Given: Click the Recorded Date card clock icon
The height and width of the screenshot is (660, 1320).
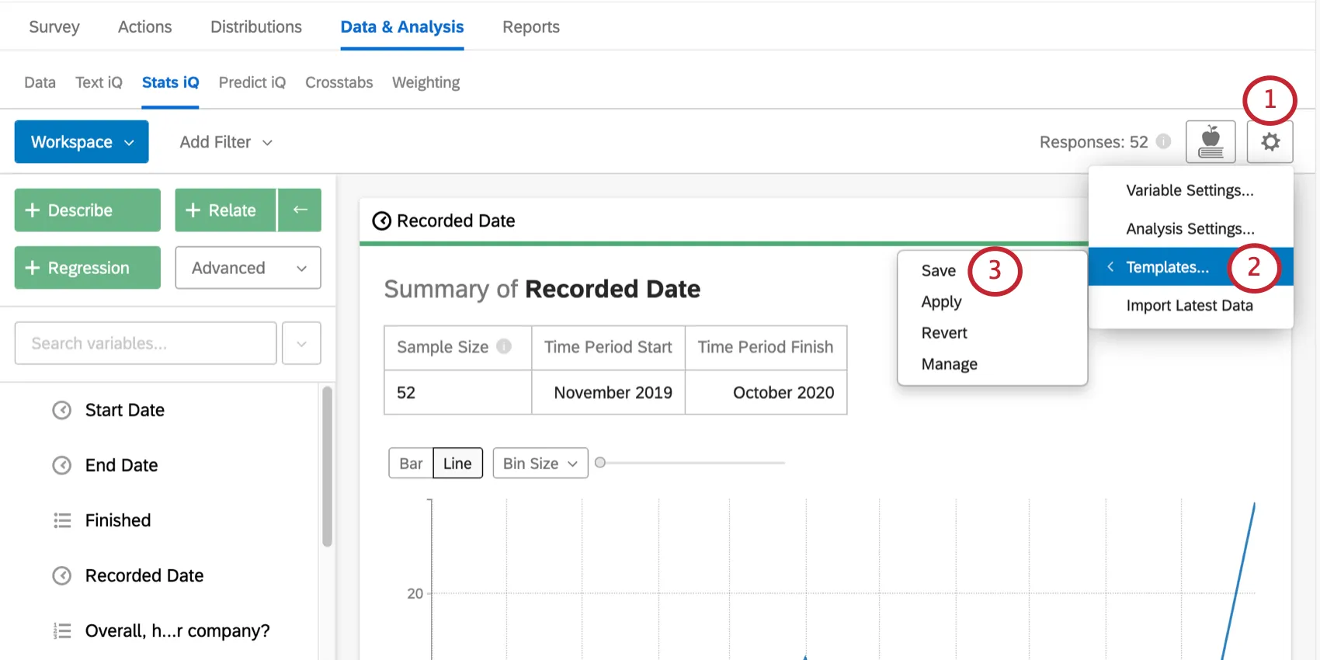Looking at the screenshot, I should [x=381, y=221].
